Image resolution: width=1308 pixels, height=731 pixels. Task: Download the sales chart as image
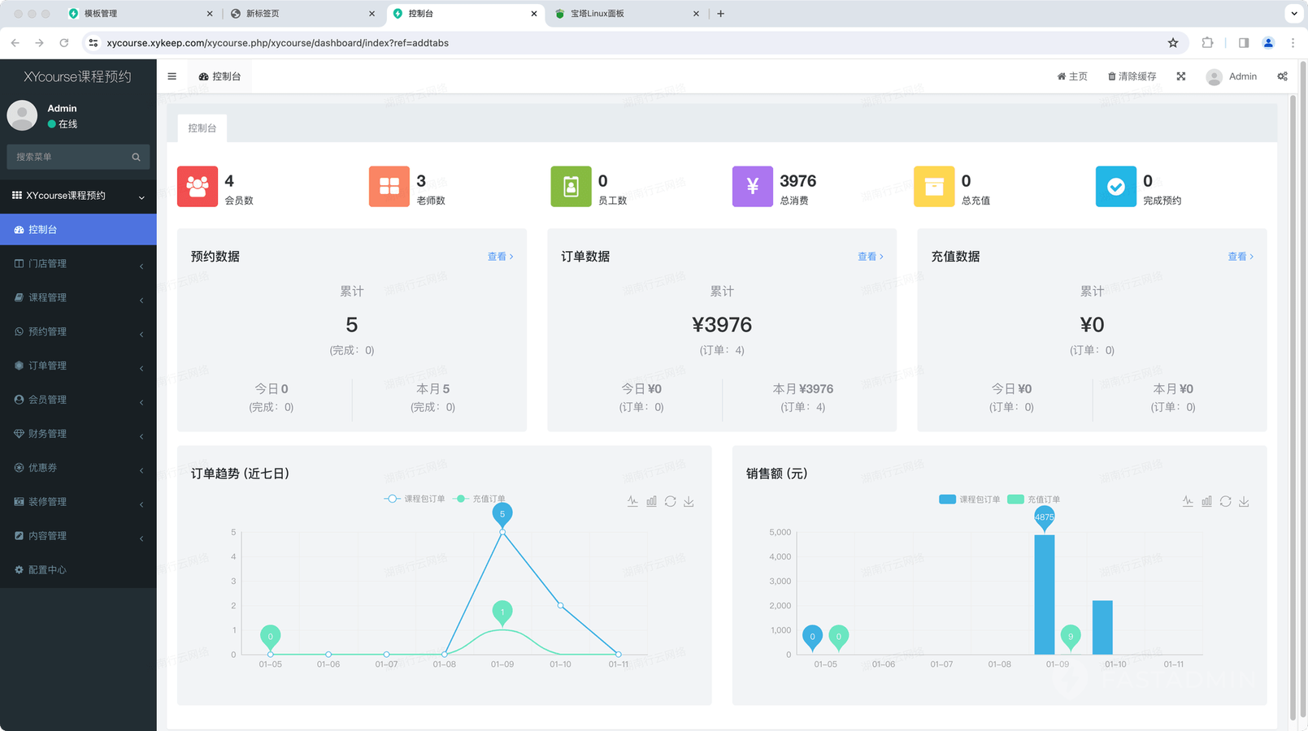click(x=1244, y=501)
